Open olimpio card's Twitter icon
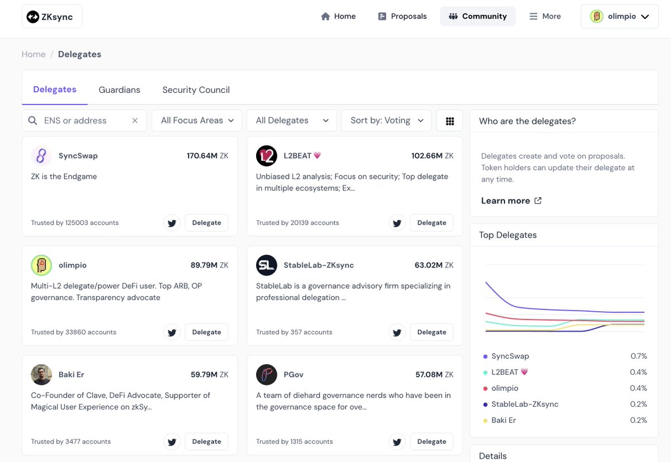Screen dimensions: 671x462 click(x=172, y=332)
